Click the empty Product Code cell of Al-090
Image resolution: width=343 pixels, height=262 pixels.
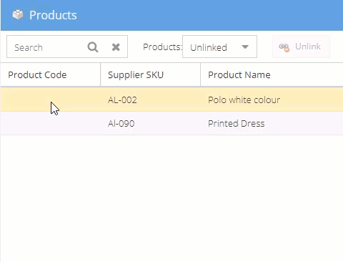(51, 123)
